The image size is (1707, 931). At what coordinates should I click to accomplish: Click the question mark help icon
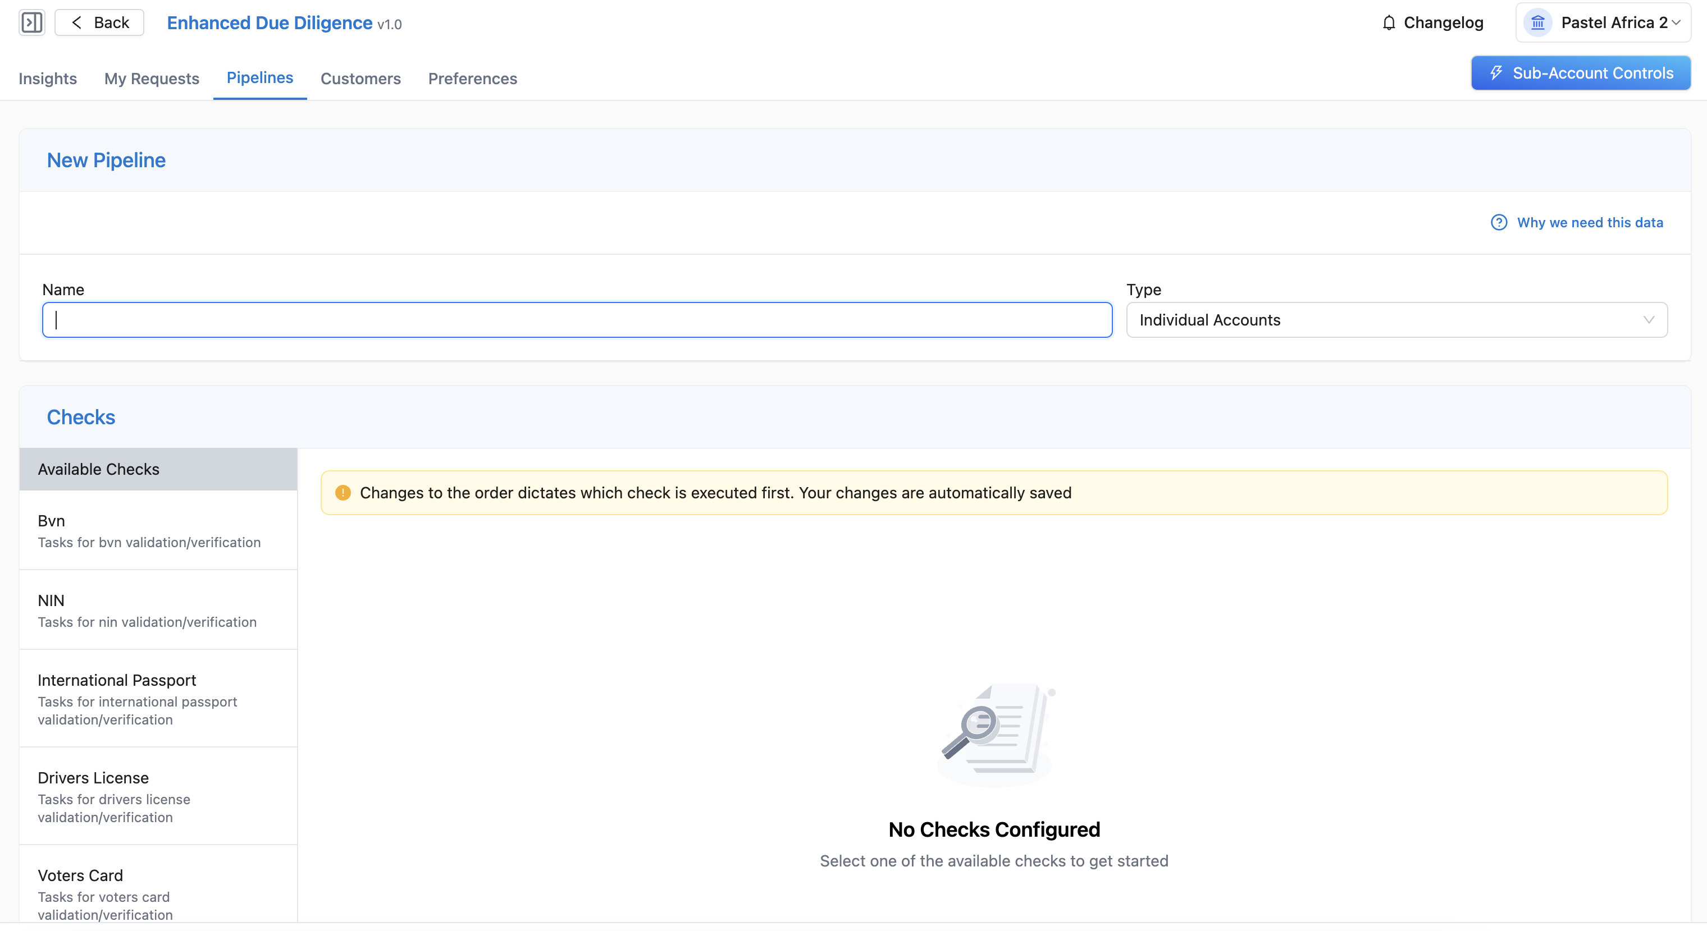coord(1498,222)
